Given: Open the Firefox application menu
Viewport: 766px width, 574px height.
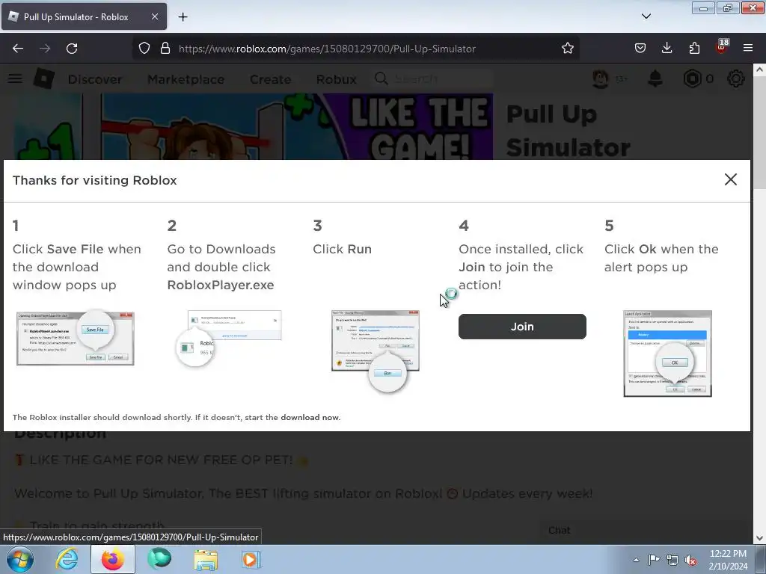Looking at the screenshot, I should click(748, 49).
